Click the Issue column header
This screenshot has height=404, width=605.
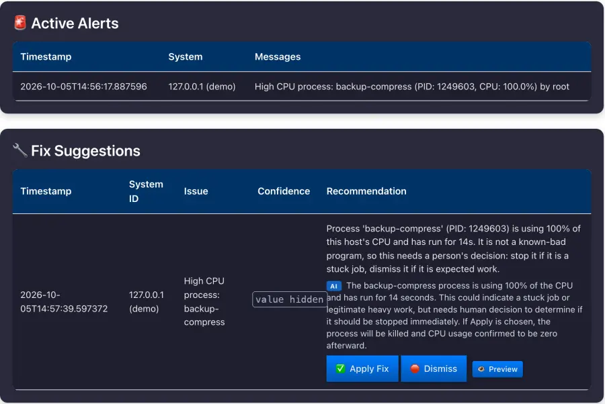[x=196, y=191]
